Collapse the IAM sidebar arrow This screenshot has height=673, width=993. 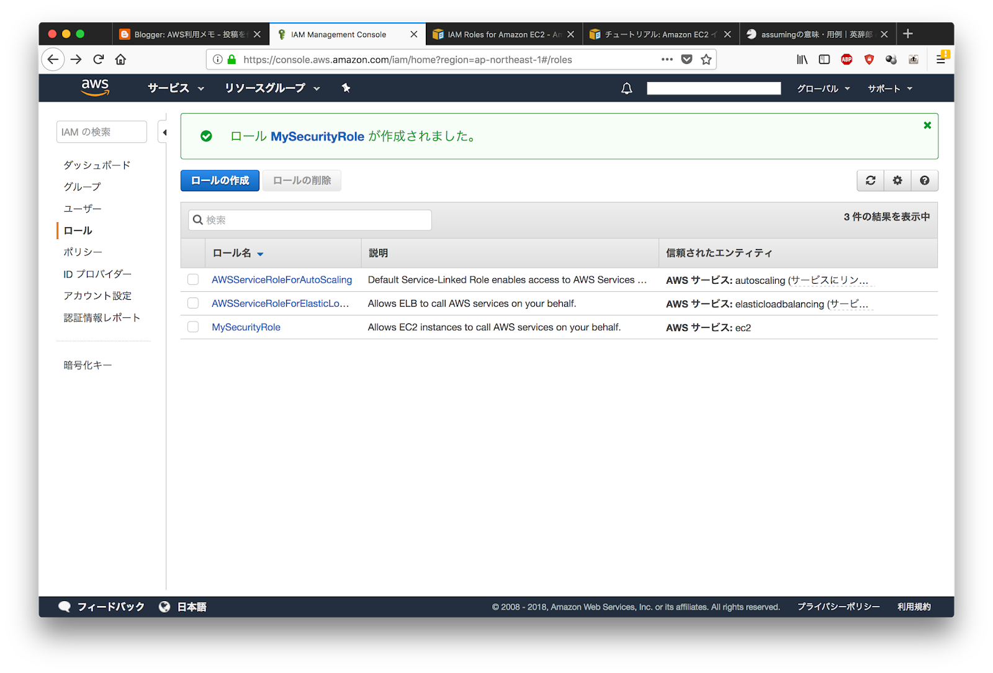[164, 132]
